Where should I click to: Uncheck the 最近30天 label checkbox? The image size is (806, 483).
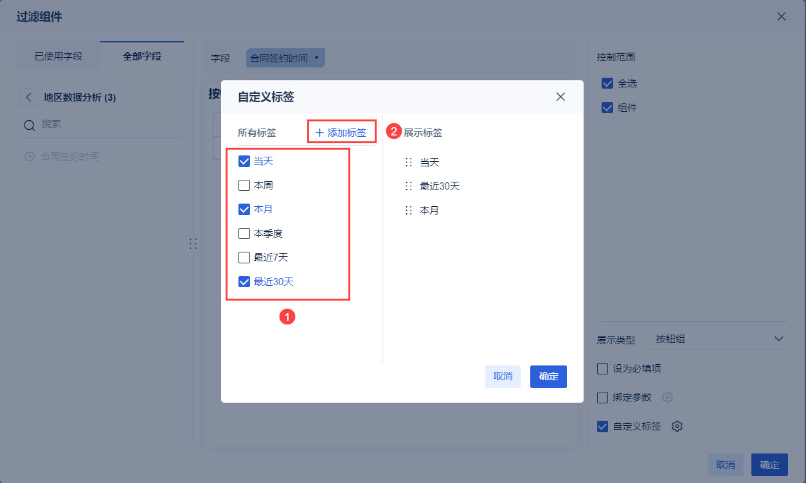click(244, 281)
